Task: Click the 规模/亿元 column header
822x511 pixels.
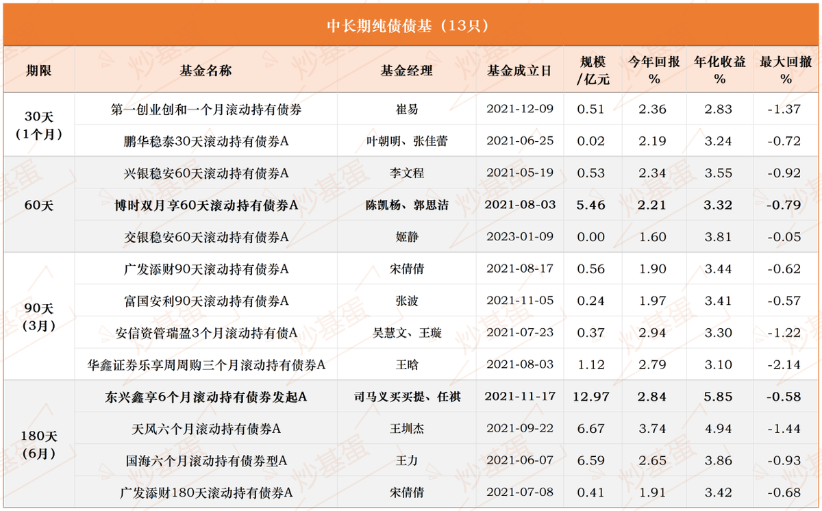Action: [x=593, y=71]
